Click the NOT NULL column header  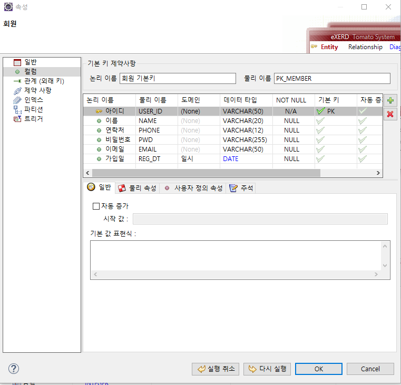[x=294, y=100]
